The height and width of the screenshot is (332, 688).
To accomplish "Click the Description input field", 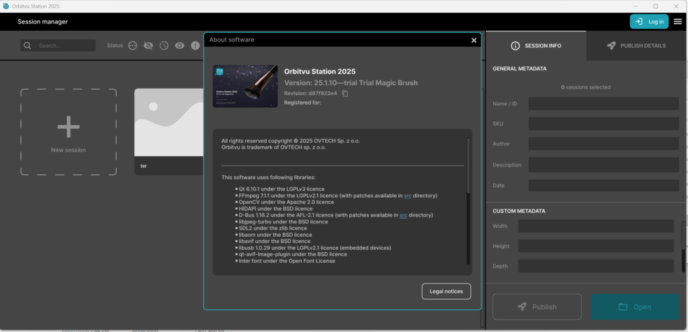I will tap(603, 165).
